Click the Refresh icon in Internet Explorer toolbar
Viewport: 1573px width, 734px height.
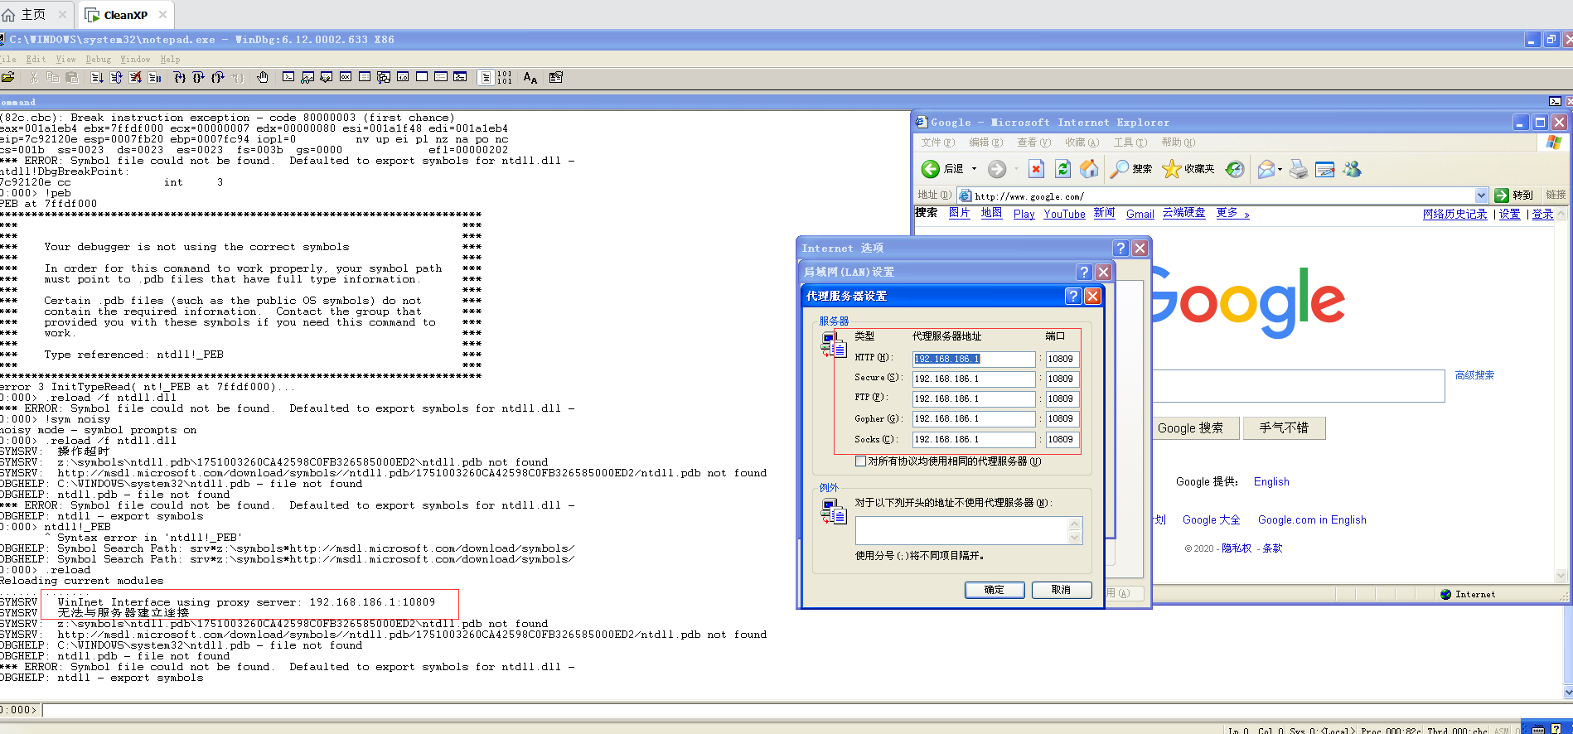[1062, 169]
